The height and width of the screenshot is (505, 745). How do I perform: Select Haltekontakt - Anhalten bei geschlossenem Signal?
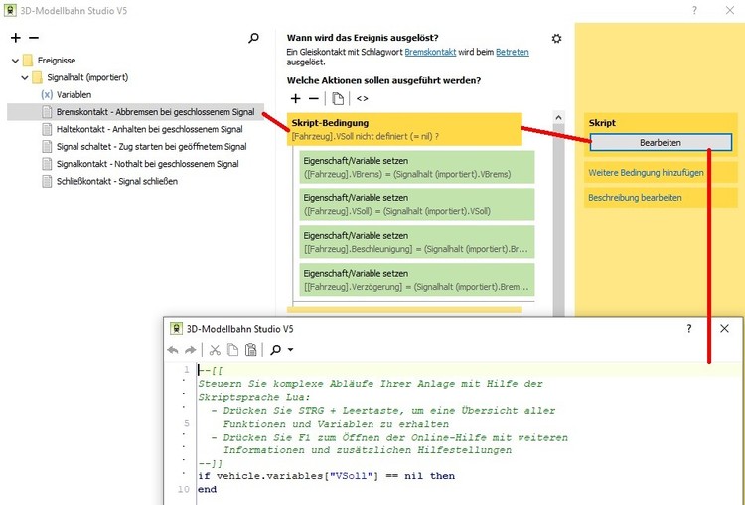[x=149, y=129]
